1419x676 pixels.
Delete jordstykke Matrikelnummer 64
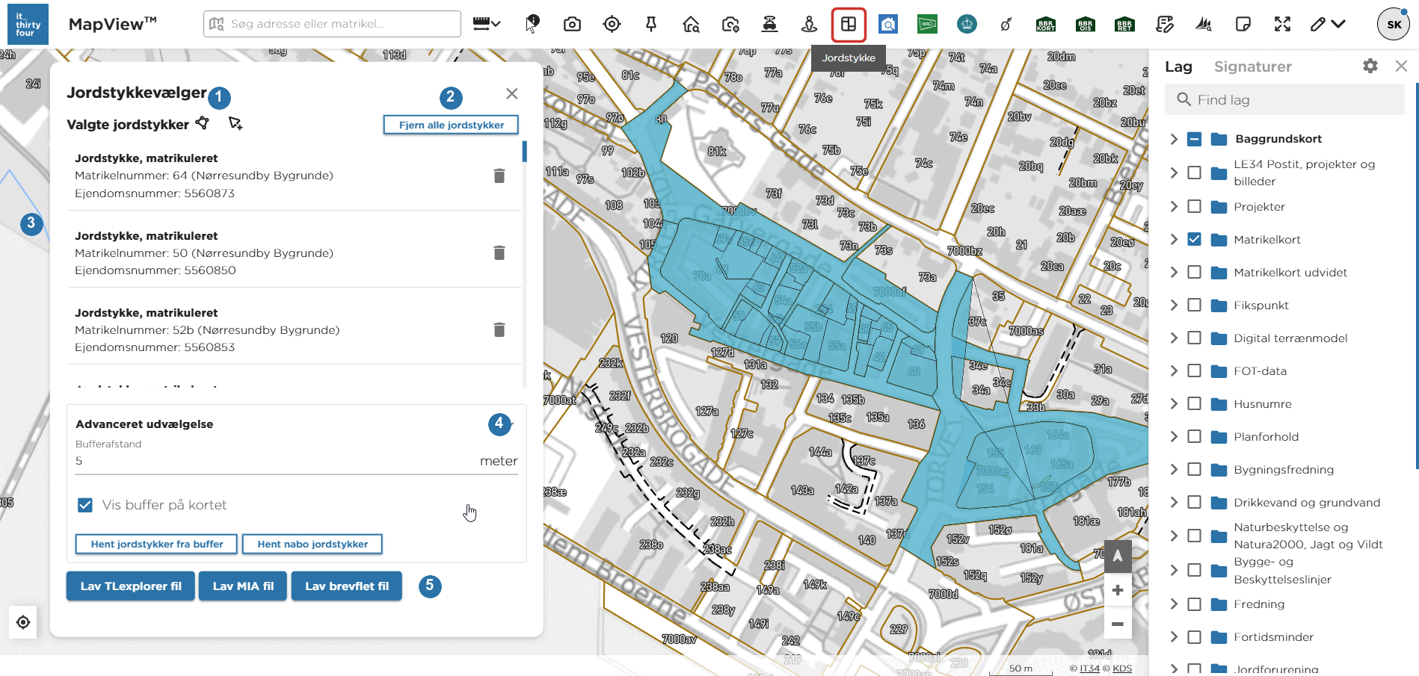(x=499, y=176)
